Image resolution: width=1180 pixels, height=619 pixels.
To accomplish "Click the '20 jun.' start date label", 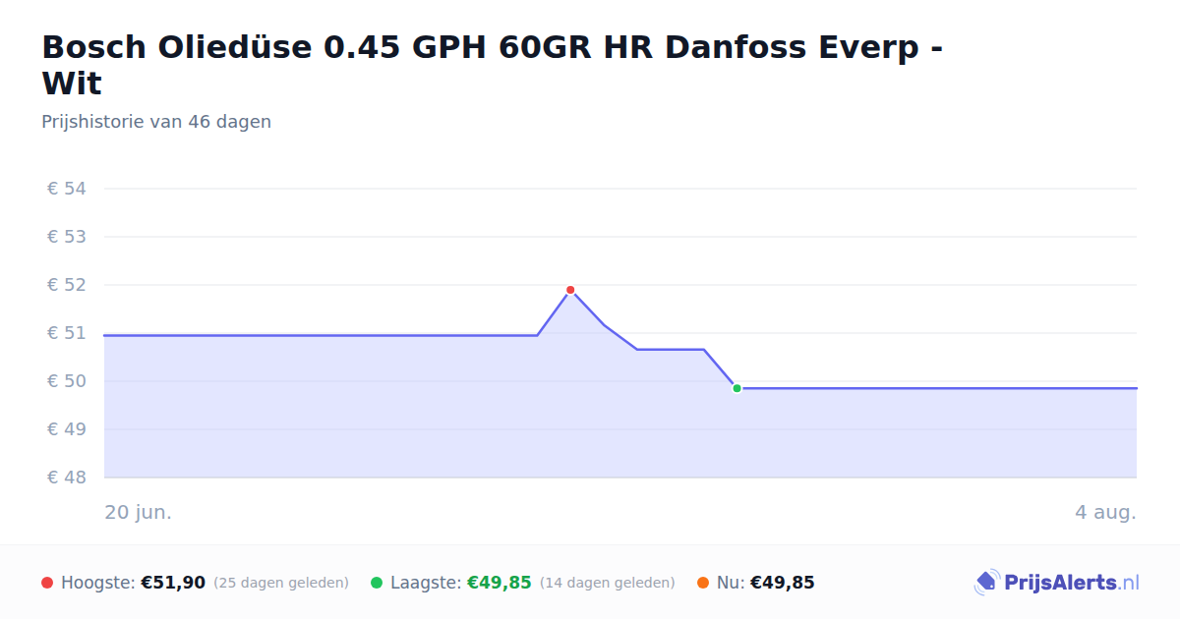I will click(139, 512).
